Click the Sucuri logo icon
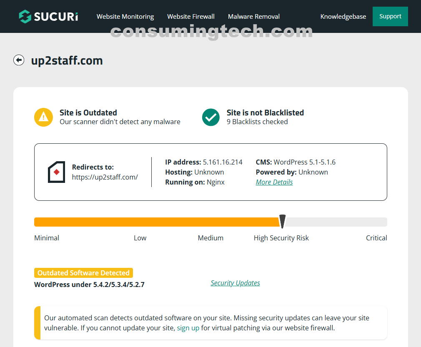Image resolution: width=421 pixels, height=347 pixels. tap(25, 17)
